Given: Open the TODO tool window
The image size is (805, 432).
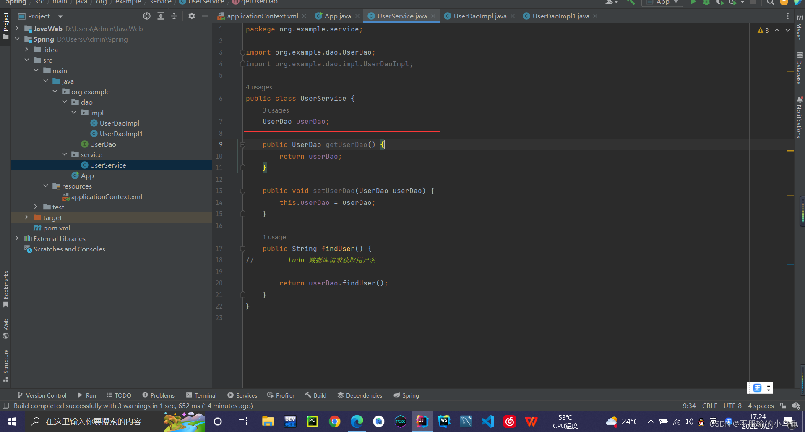Looking at the screenshot, I should (x=119, y=395).
